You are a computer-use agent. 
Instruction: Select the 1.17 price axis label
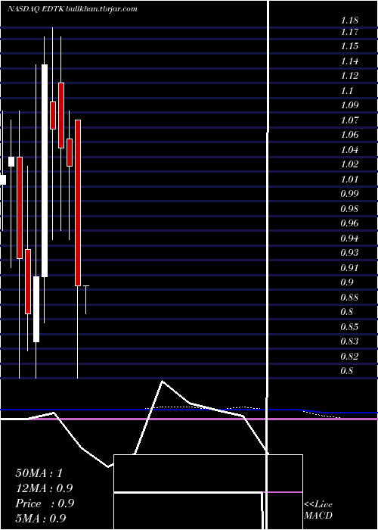tap(349, 32)
